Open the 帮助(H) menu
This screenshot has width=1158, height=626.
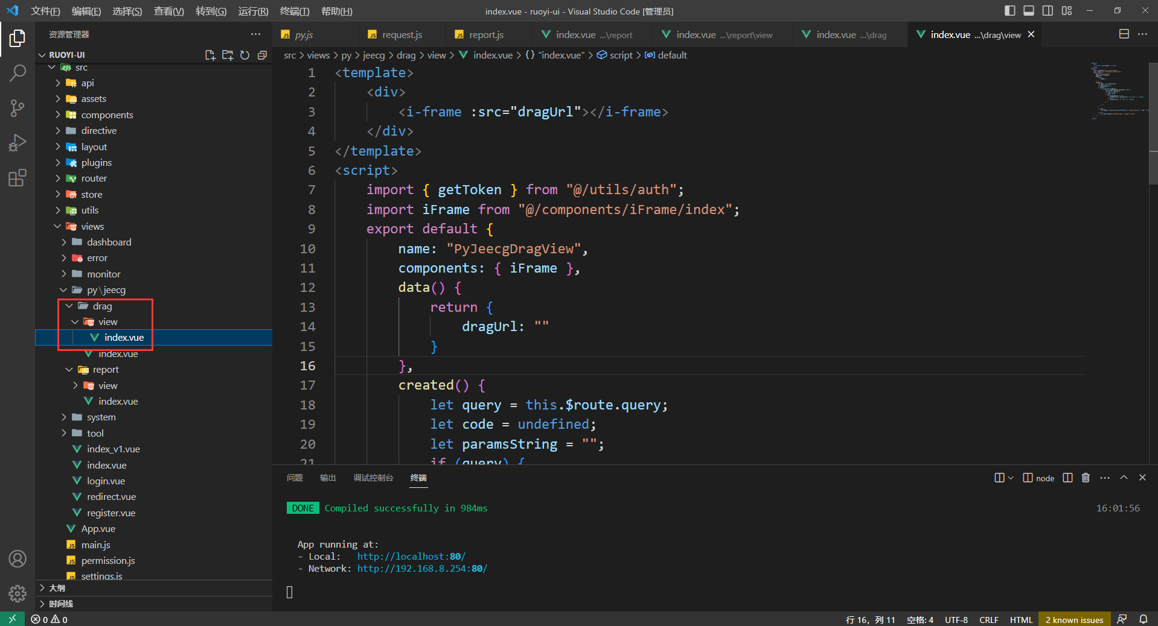click(336, 11)
